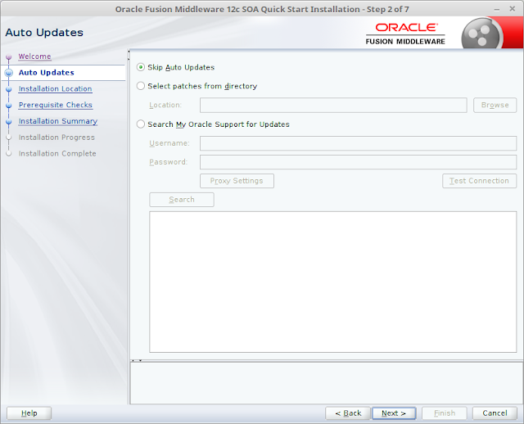This screenshot has height=424, width=524.
Task: Click the Username input field
Action: click(359, 143)
